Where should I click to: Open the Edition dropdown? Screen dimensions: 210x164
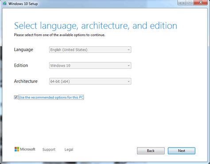click(90, 65)
